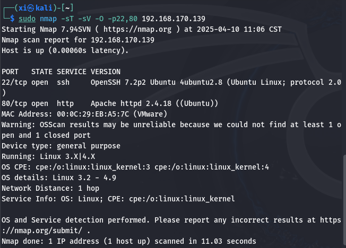
Task: Click the VERSION column header
Action: (x=106, y=72)
